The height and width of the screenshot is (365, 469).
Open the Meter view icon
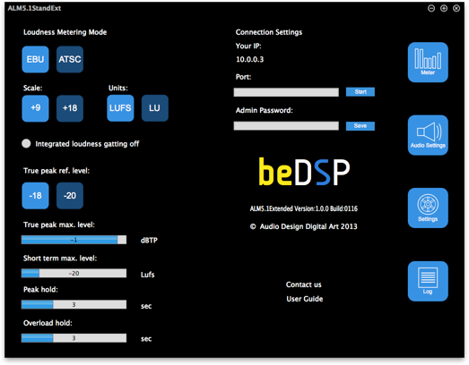coord(428,62)
